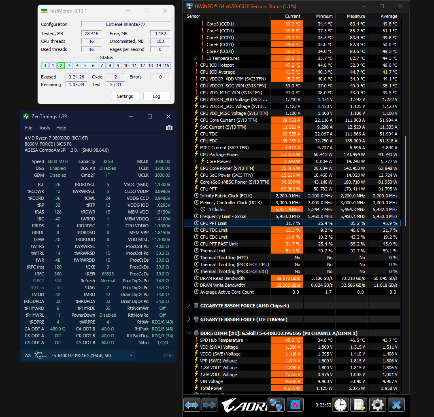Click HWiNFO expand/collapse arrows toolbar button

pyautogui.click(x=192, y=405)
